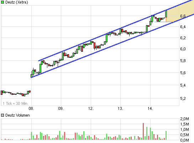Click the 6,0 price axis label
194x143 pixels.
(183, 49)
